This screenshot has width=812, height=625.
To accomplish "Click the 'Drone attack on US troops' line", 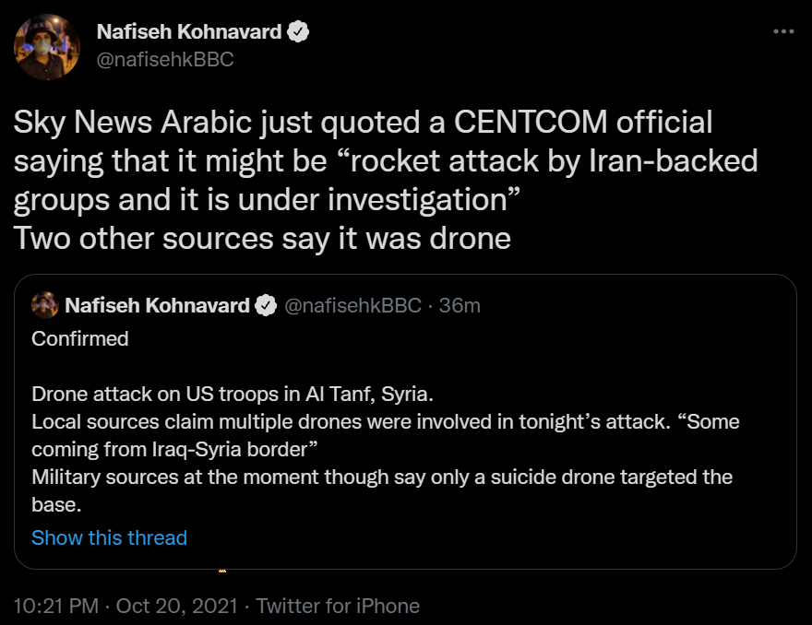I will click(233, 395).
